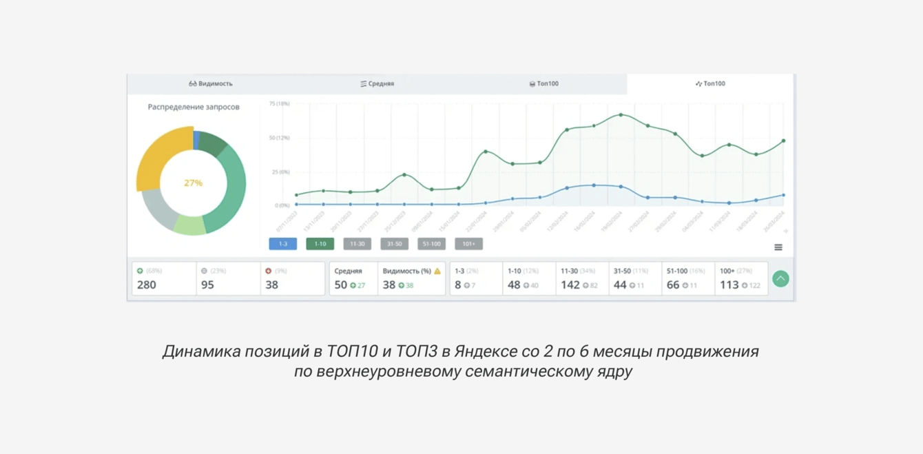
Task: Click the 11-30 stat block showing 142
Action: click(582, 278)
